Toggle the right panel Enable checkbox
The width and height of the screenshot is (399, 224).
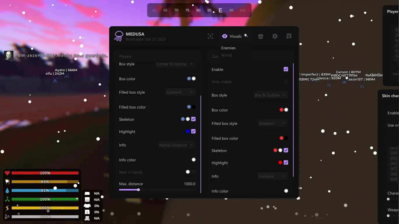click(x=286, y=69)
